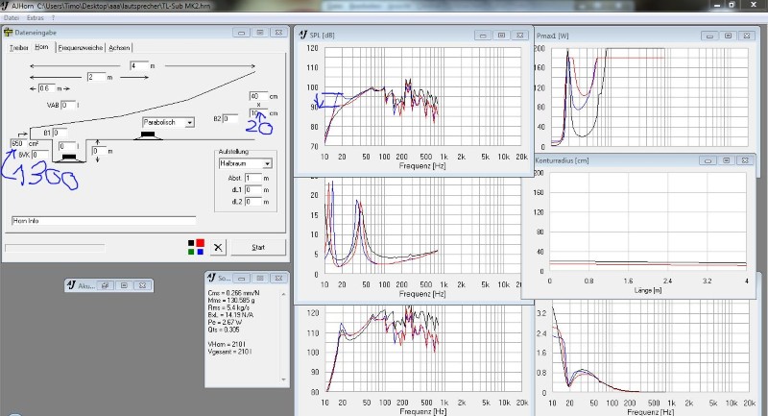Click the AJ icon of the SPL window
Image resolution: width=768 pixels, height=416 pixels.
click(x=301, y=35)
